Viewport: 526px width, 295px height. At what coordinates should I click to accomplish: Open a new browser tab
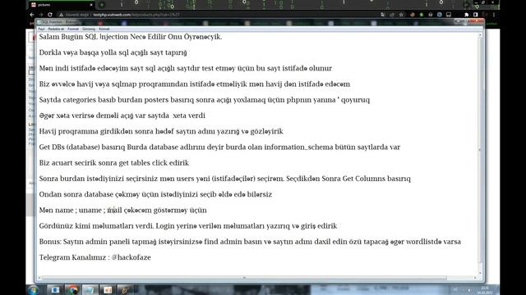click(102, 5)
